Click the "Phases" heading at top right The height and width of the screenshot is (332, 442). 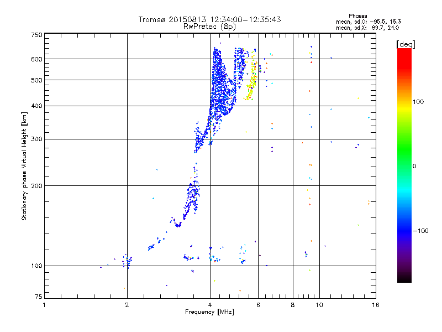click(357, 16)
